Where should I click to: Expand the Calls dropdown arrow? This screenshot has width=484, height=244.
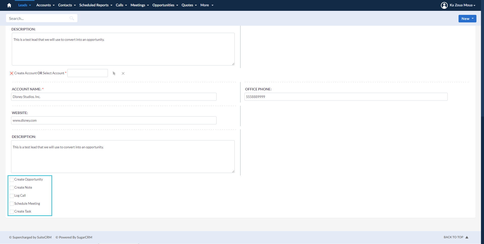(x=126, y=5)
